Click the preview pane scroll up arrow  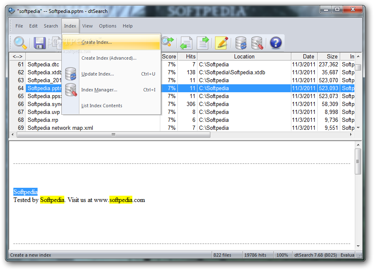point(358,145)
